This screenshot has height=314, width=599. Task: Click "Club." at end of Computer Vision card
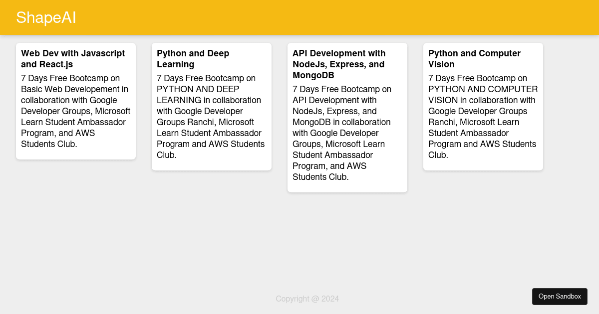click(438, 155)
